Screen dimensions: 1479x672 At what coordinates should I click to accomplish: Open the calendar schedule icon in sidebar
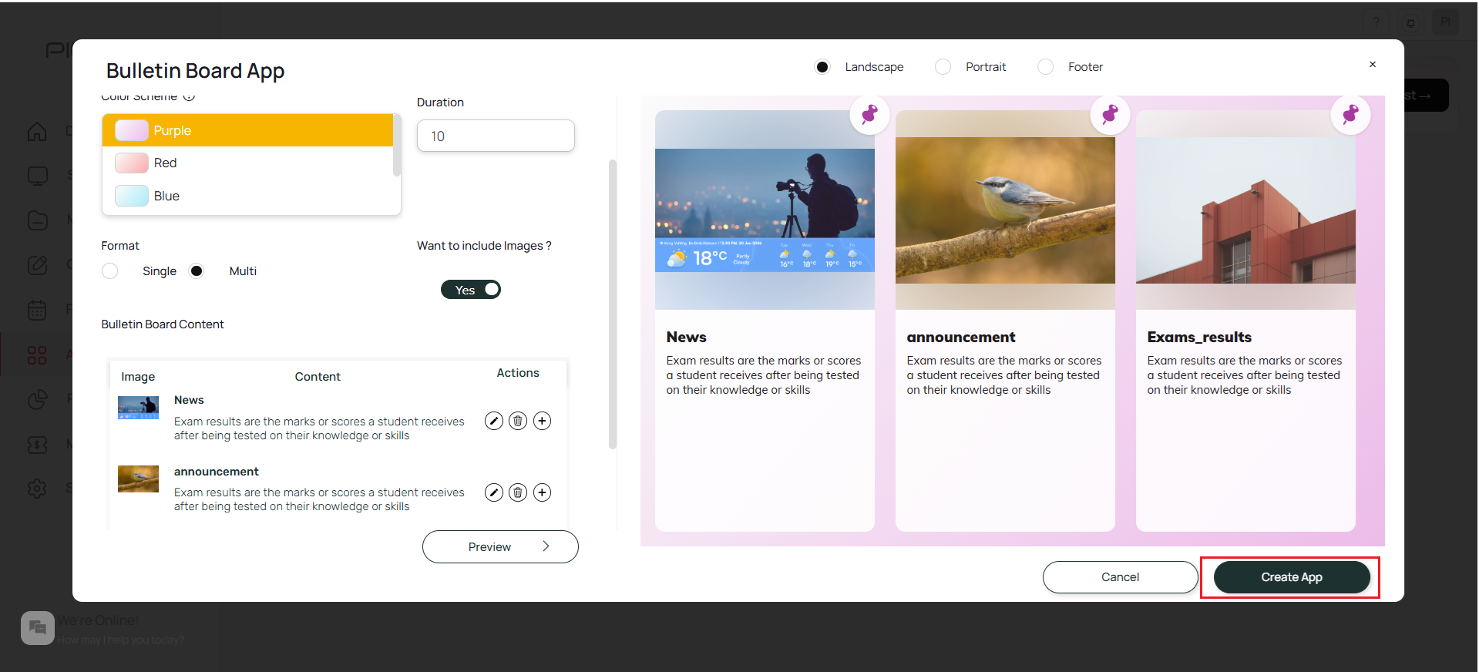[37, 310]
